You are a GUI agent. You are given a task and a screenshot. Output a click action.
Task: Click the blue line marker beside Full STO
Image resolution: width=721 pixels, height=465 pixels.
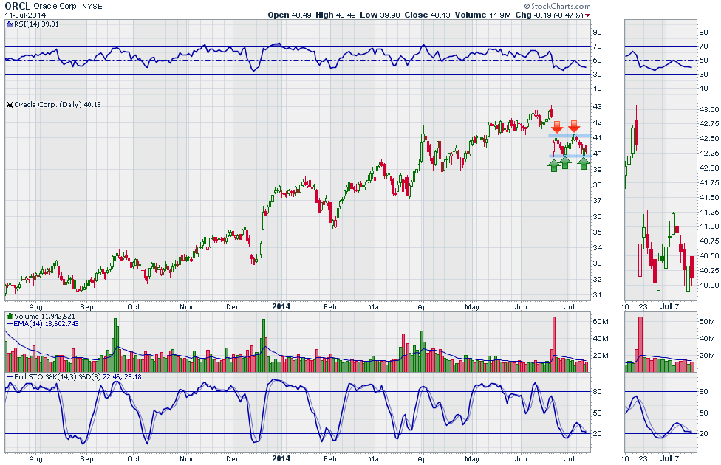tap(10, 376)
